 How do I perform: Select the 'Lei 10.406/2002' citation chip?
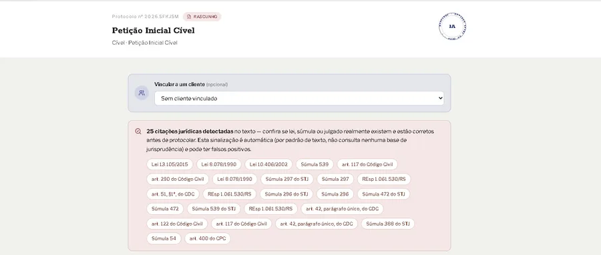[x=268, y=164]
